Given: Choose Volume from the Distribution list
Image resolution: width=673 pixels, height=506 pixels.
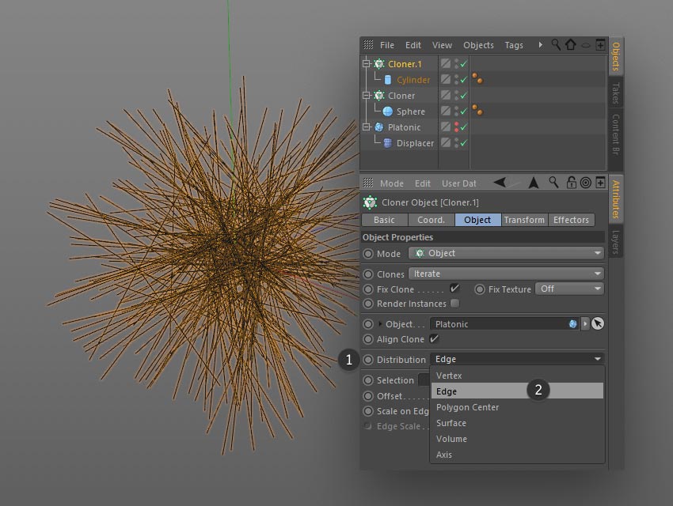Looking at the screenshot, I should click(517, 439).
